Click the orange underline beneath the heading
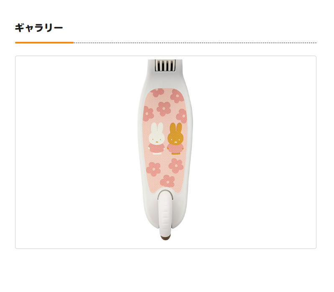 [x=44, y=43]
